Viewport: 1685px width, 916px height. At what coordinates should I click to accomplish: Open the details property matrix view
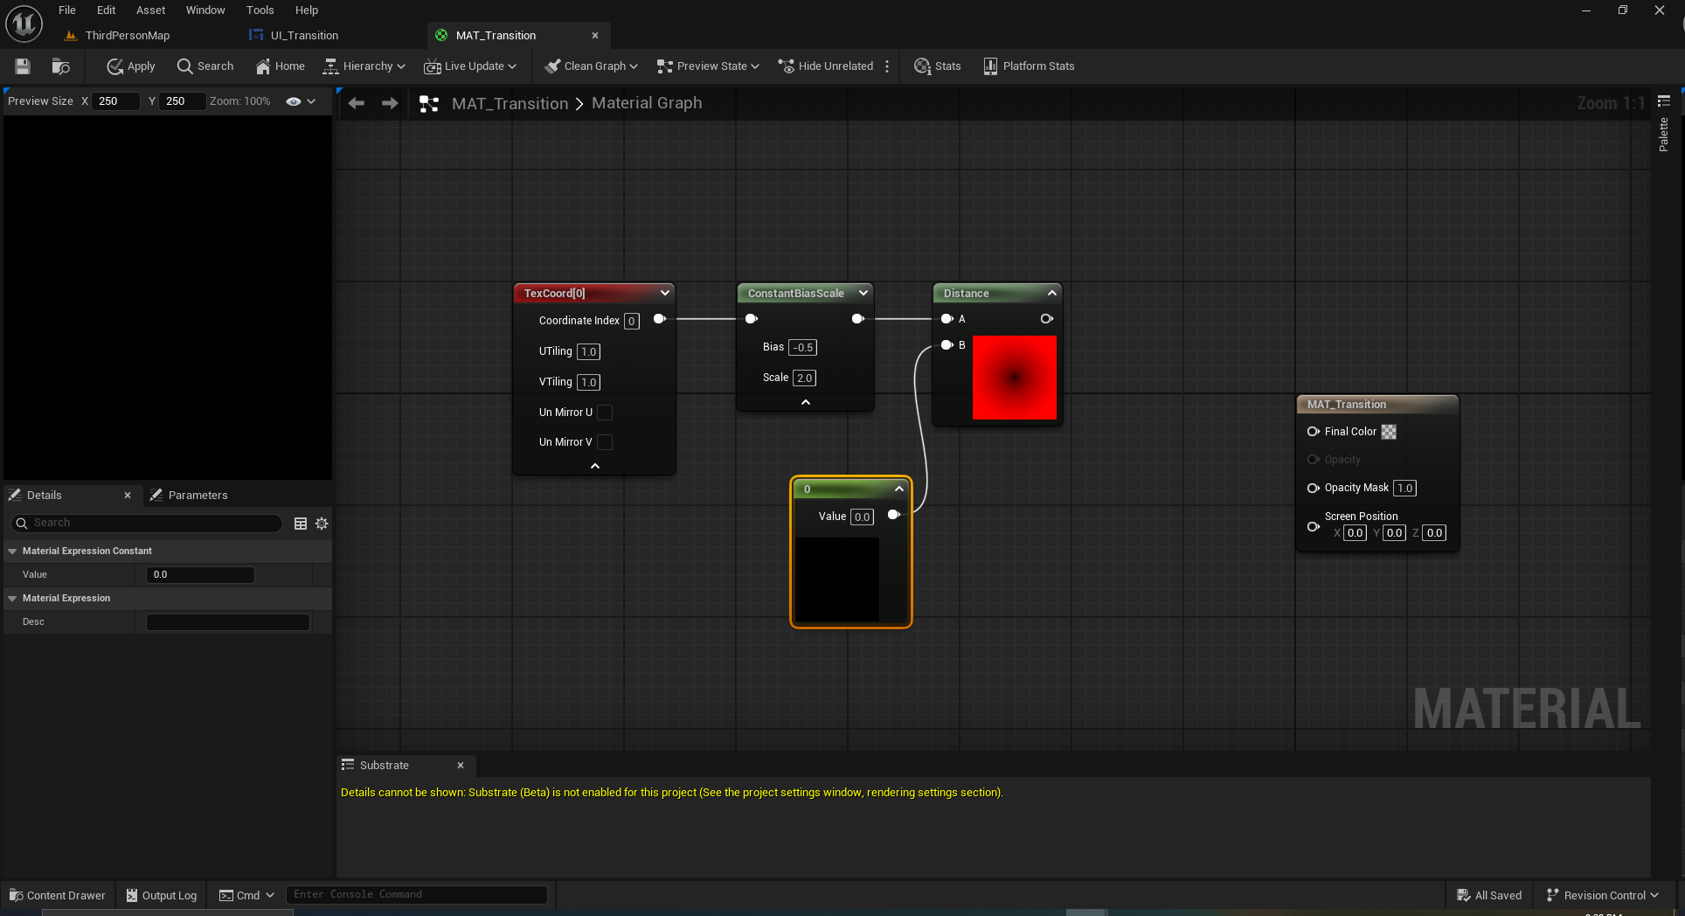click(x=301, y=524)
